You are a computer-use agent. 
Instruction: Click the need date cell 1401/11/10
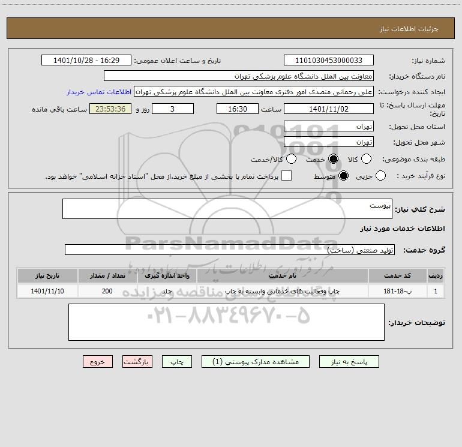tap(47, 291)
